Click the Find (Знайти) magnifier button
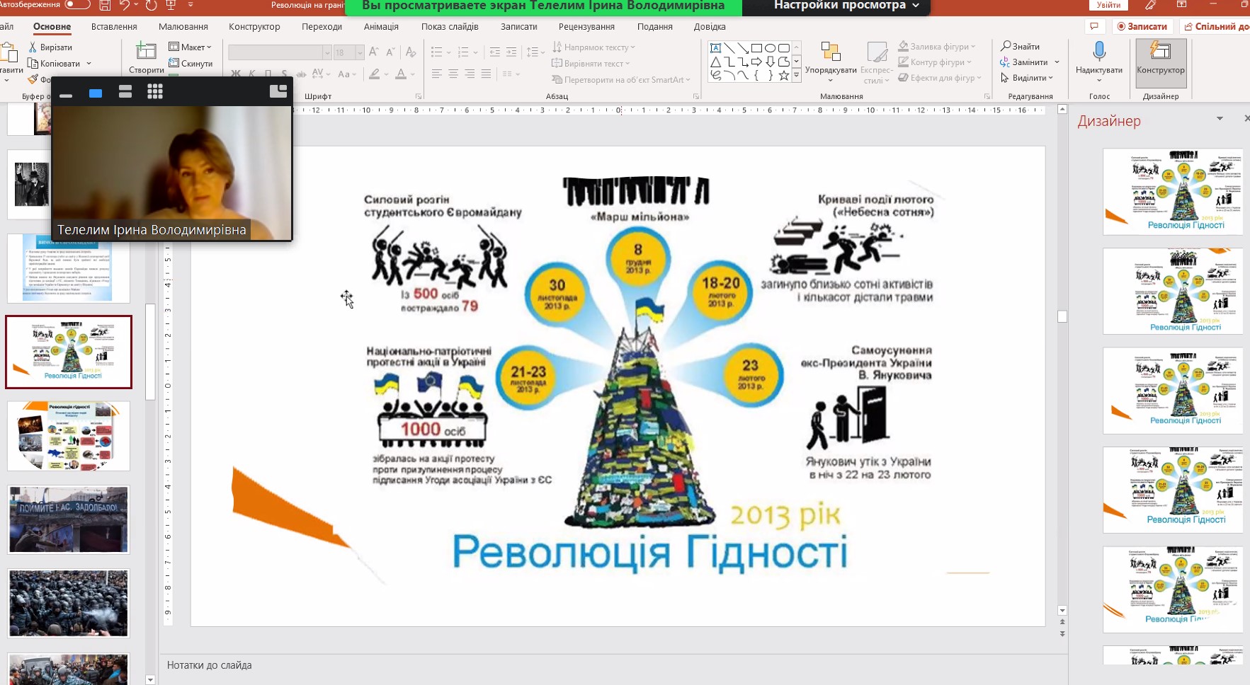Image resolution: width=1250 pixels, height=685 pixels. 1020,46
